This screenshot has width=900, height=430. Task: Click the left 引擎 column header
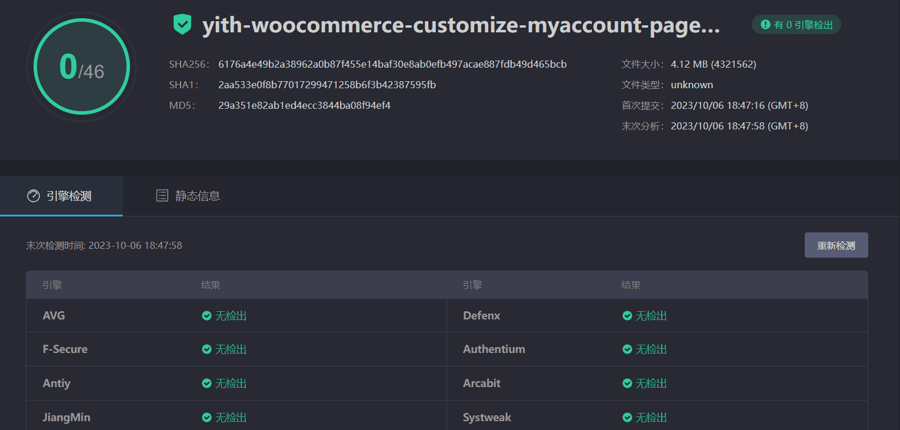click(52, 285)
